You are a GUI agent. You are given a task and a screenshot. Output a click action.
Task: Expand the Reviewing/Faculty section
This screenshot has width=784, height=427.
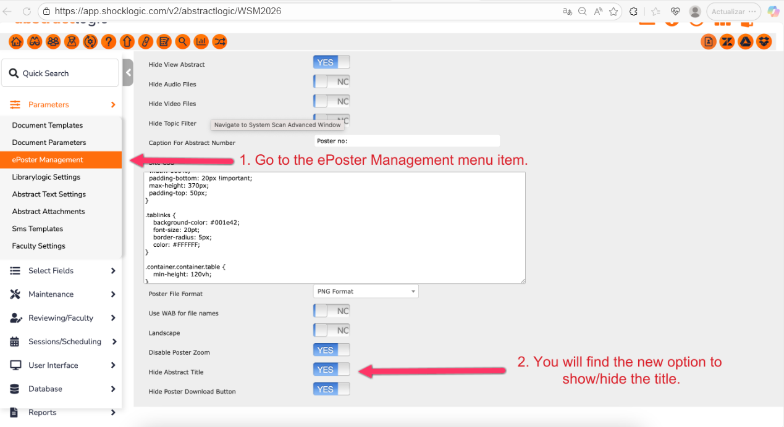pyautogui.click(x=62, y=318)
